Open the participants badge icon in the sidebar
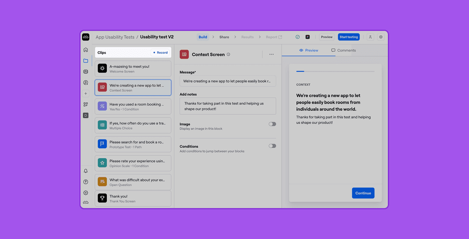Screen dimensions: 469x239 pyautogui.click(x=86, y=72)
